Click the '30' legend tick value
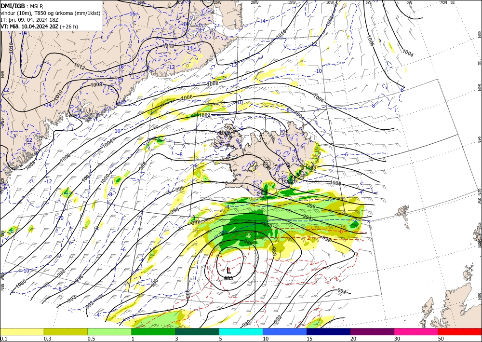 coord(397,339)
